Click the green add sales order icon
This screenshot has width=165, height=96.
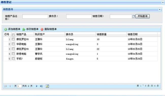coord(6,29)
